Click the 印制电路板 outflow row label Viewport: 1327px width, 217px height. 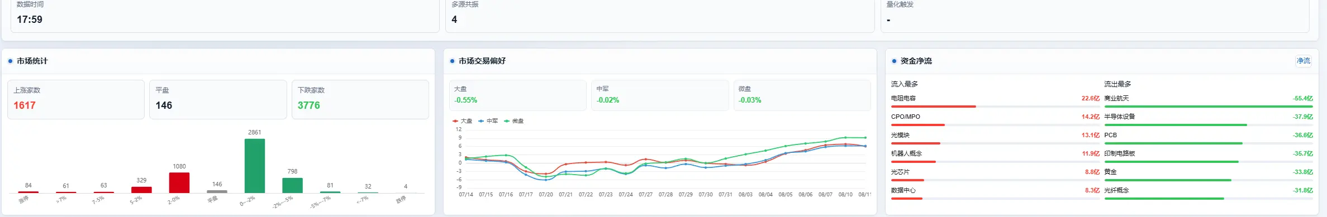[1120, 153]
